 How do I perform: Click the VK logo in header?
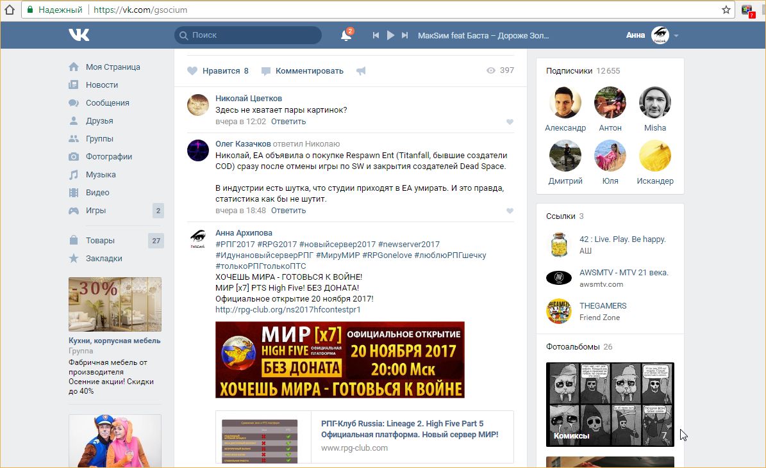pos(79,35)
